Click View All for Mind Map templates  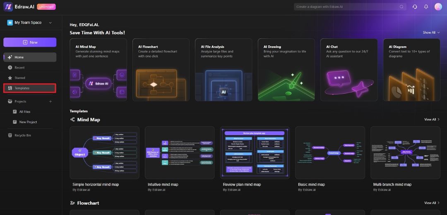(432, 119)
